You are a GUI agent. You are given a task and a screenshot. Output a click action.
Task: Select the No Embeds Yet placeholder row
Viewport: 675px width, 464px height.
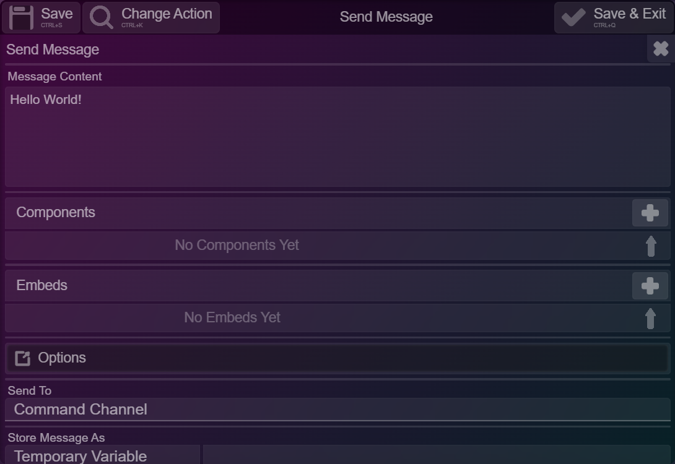[232, 318]
